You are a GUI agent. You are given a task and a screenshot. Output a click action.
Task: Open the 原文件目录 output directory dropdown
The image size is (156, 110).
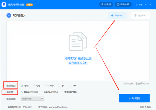point(32,99)
